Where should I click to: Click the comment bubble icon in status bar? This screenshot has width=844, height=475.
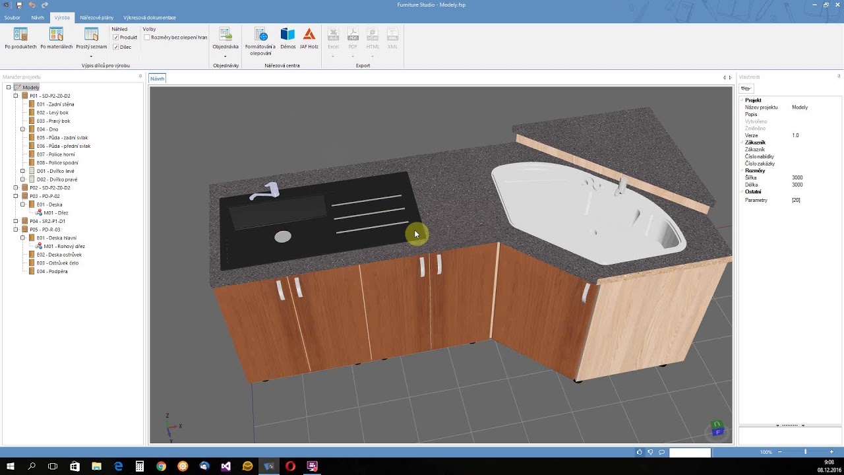(x=661, y=452)
